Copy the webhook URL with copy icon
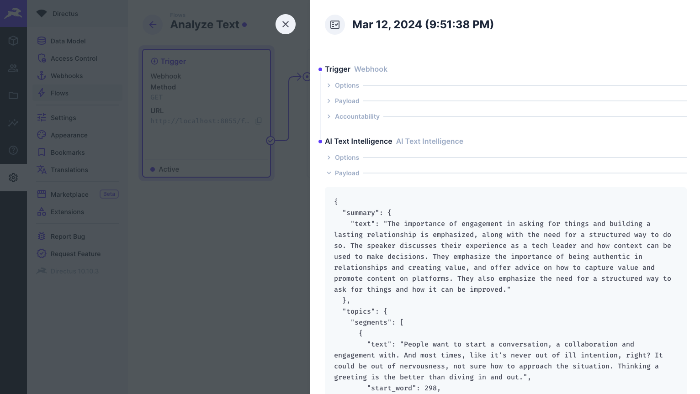This screenshot has height=394, width=700. click(x=259, y=121)
